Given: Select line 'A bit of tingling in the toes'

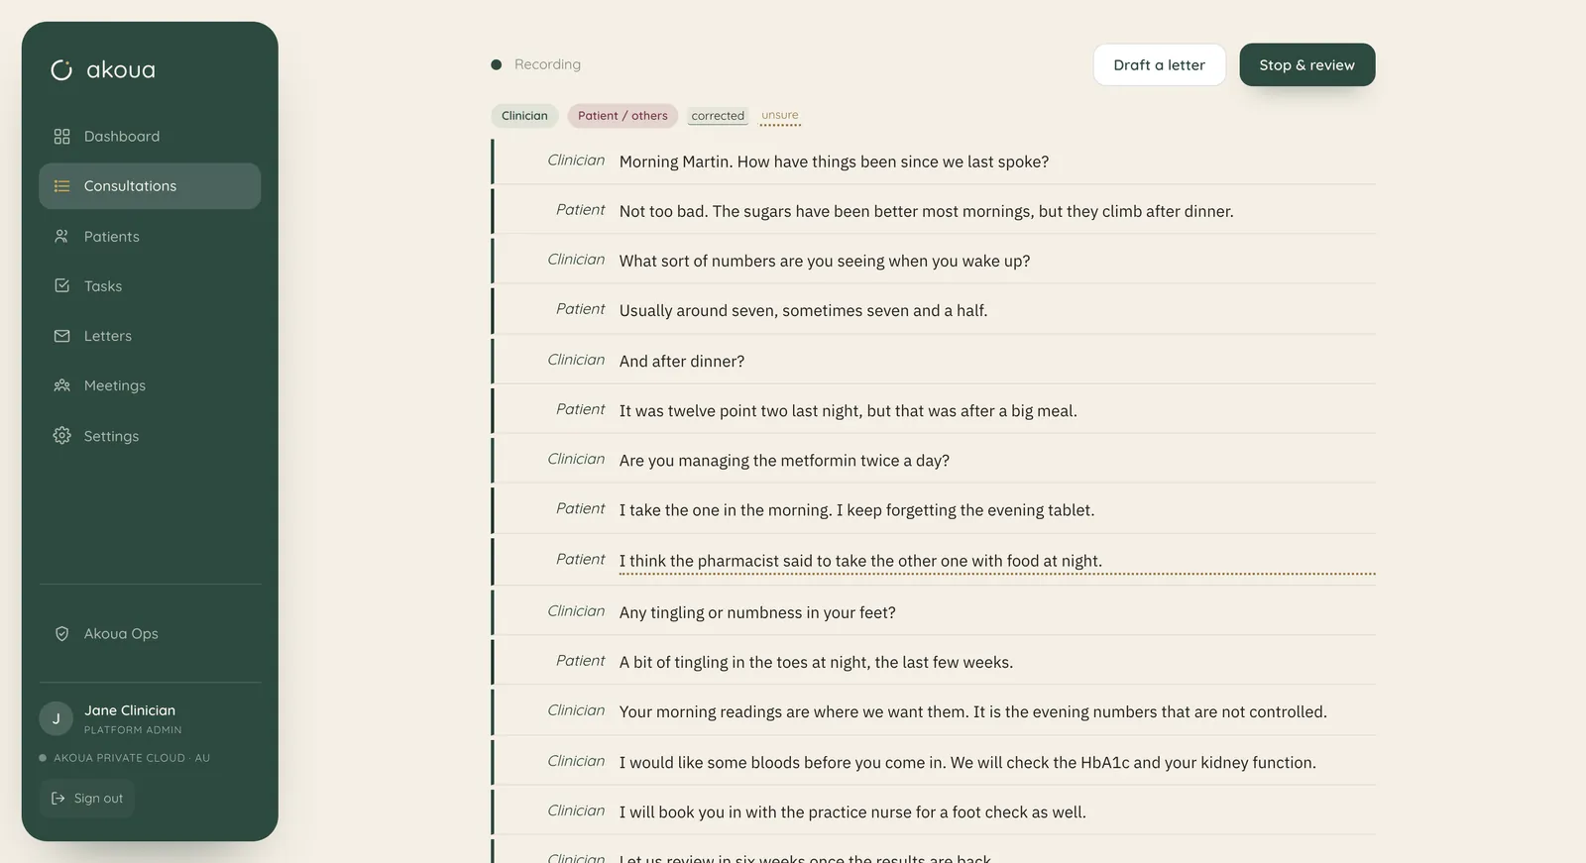Looking at the screenshot, I should [934, 662].
